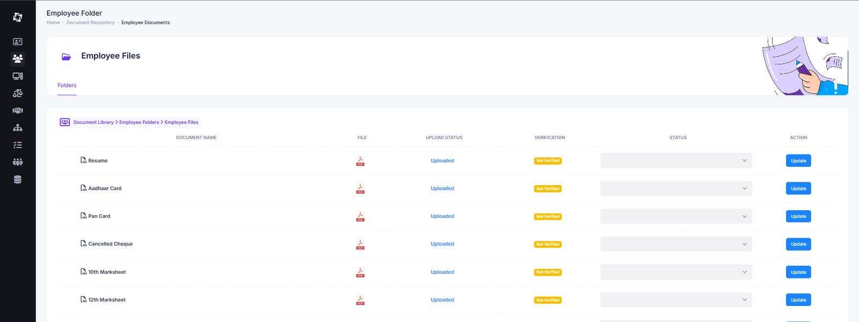859x322 pixels.
Task: Click the database stack icon in sidebar
Action: [x=18, y=180]
